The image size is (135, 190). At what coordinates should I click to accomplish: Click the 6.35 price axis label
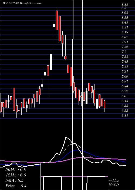coord(125,106)
